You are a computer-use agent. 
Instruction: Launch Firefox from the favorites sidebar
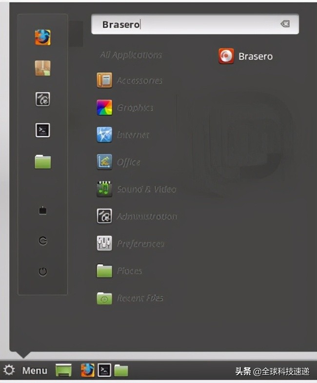point(43,38)
